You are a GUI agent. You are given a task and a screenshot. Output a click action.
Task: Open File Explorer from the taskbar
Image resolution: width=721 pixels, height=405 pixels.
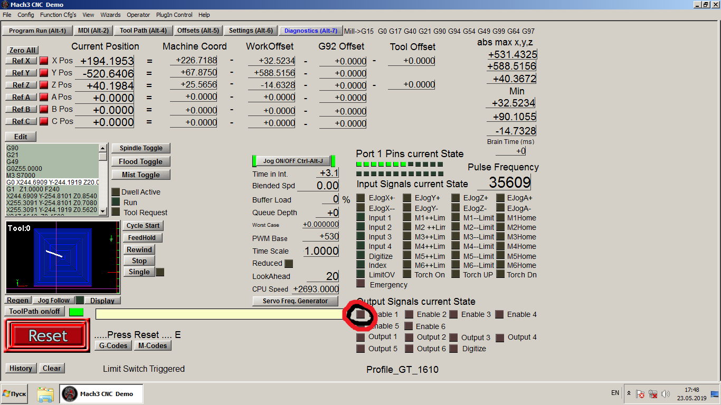(45, 394)
